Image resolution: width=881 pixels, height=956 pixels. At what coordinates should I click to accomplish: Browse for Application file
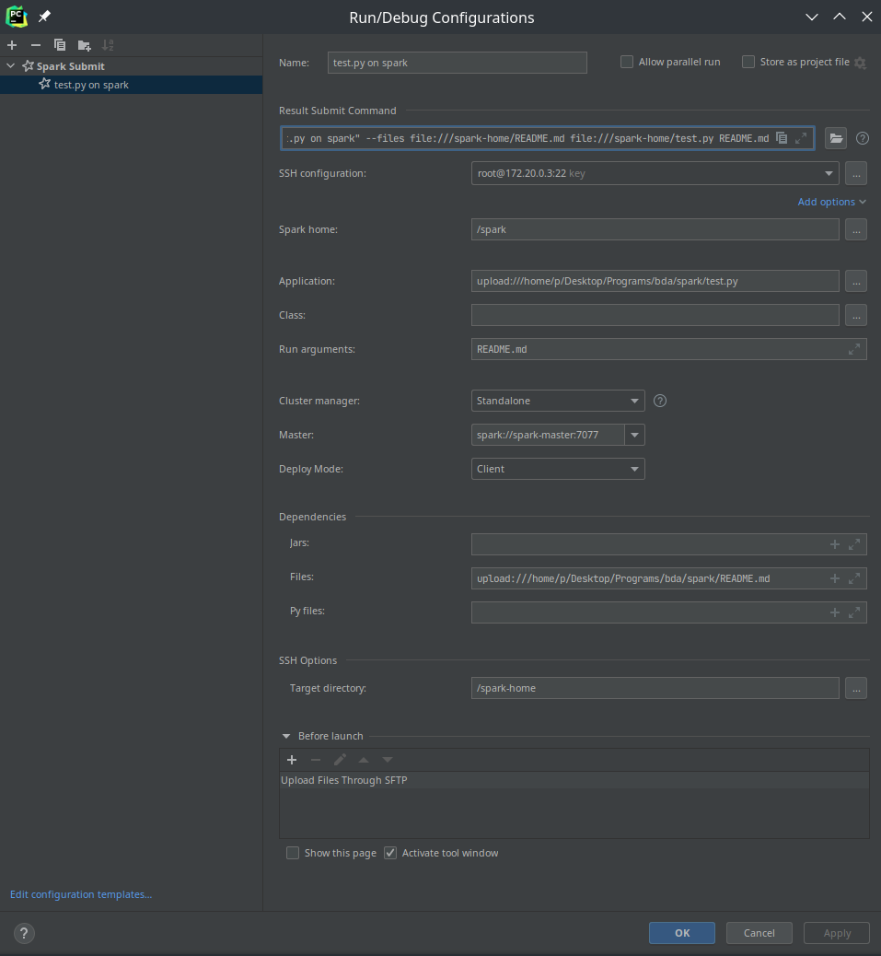pos(856,281)
